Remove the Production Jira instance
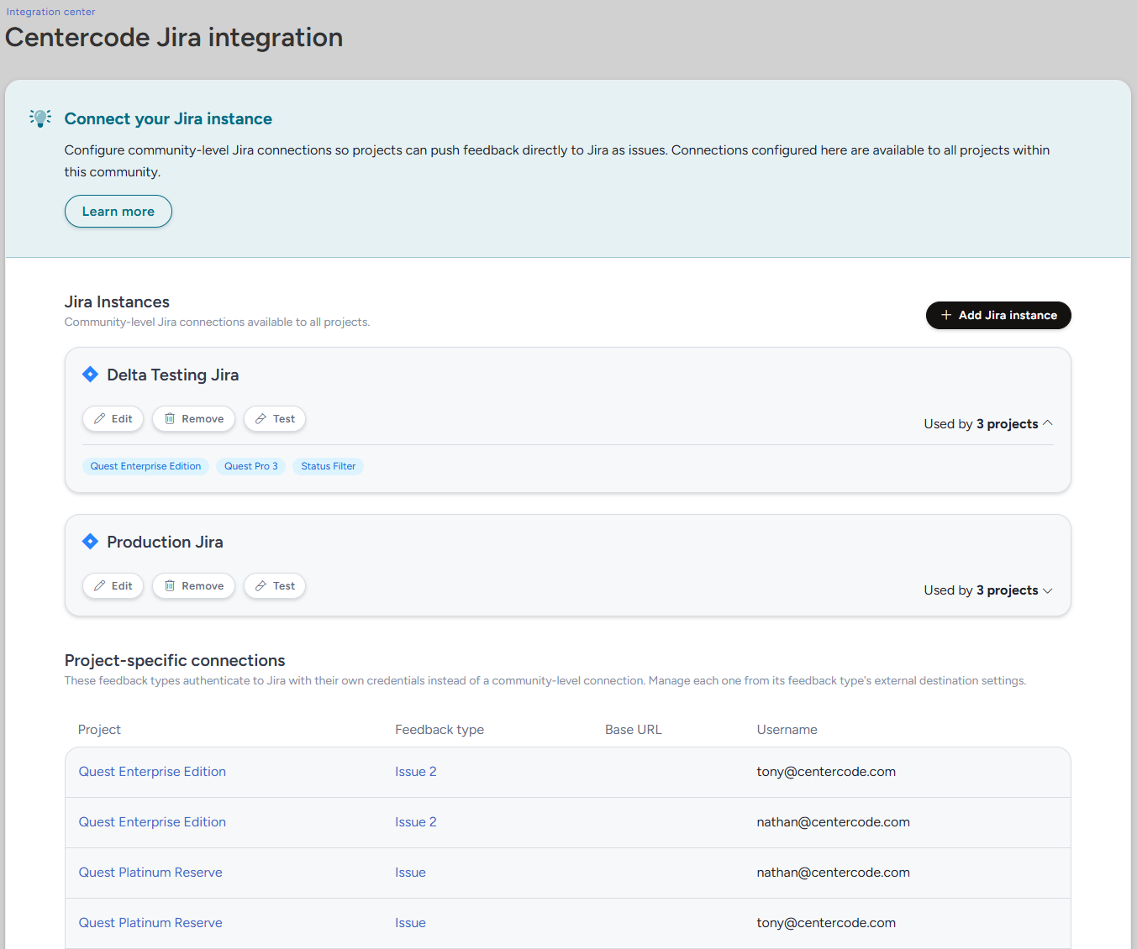1137x949 pixels. 193,586
